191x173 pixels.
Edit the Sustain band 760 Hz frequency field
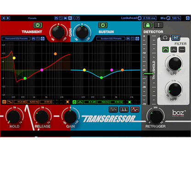pos(103,102)
